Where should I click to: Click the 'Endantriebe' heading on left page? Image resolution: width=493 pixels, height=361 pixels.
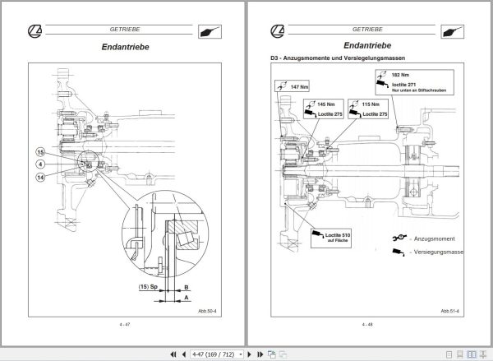[x=125, y=47]
